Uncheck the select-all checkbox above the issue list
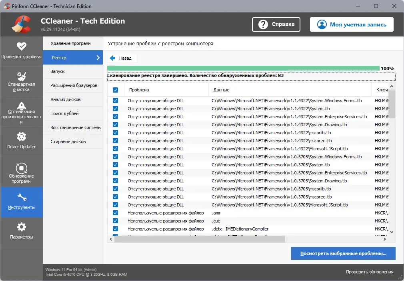404x281 pixels. pyautogui.click(x=116, y=90)
